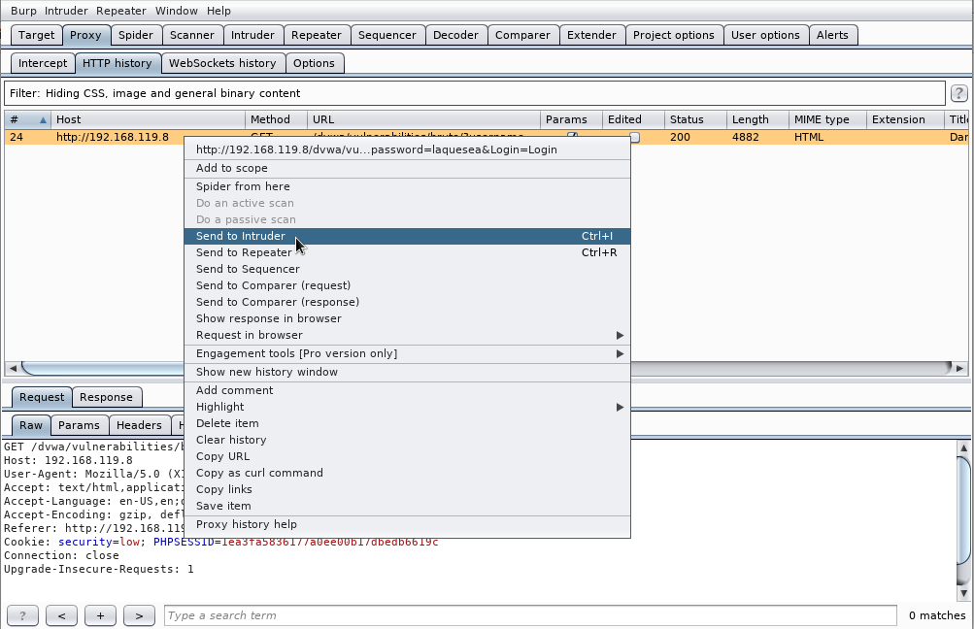974x629 pixels.
Task: Choose 'Copy links' menu entry
Action: pos(408,489)
